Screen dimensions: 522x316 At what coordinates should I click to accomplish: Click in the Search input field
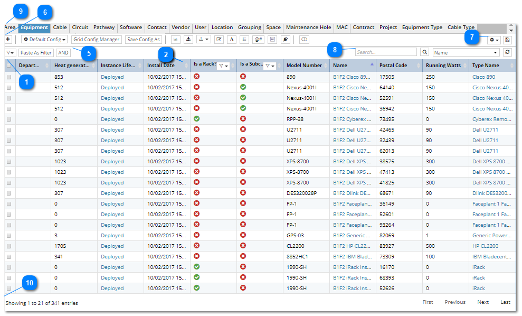(386, 52)
